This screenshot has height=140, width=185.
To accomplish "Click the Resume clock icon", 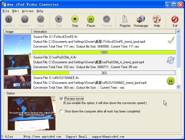I will [x=107, y=19].
